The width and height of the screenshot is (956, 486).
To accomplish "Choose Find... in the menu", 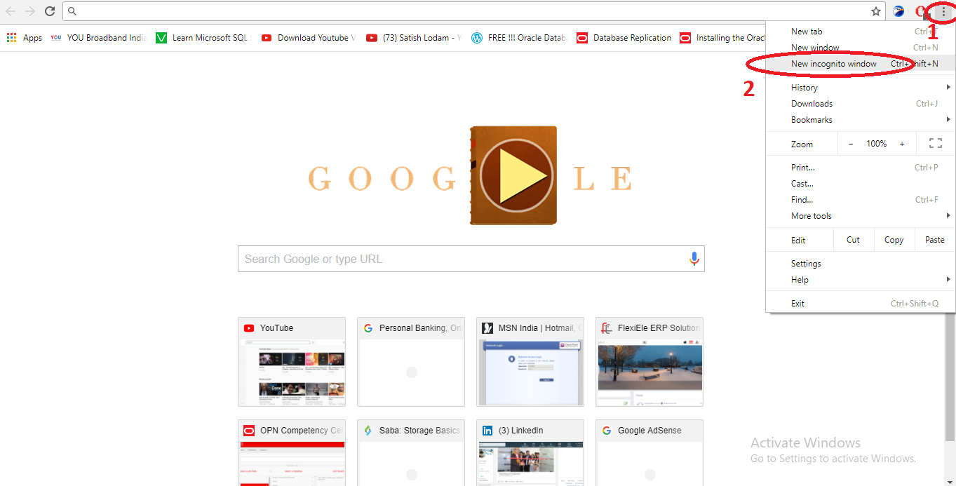I will click(861, 200).
